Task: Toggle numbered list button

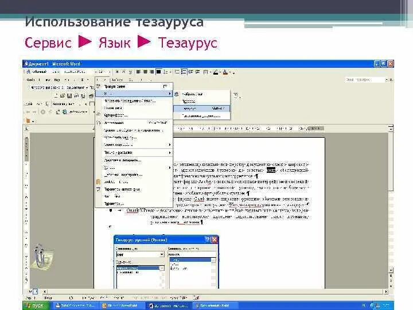Action: pyautogui.click(x=177, y=72)
